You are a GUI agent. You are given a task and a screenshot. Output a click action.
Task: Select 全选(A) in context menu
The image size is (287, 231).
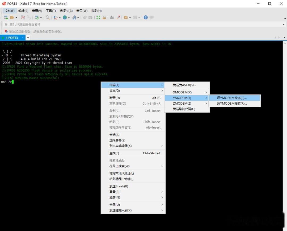coord(133,135)
